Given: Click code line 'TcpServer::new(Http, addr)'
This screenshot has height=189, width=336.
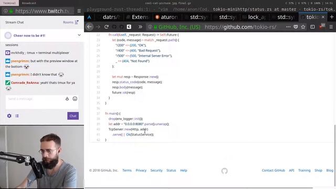Looking at the screenshot, I should tap(128, 129).
